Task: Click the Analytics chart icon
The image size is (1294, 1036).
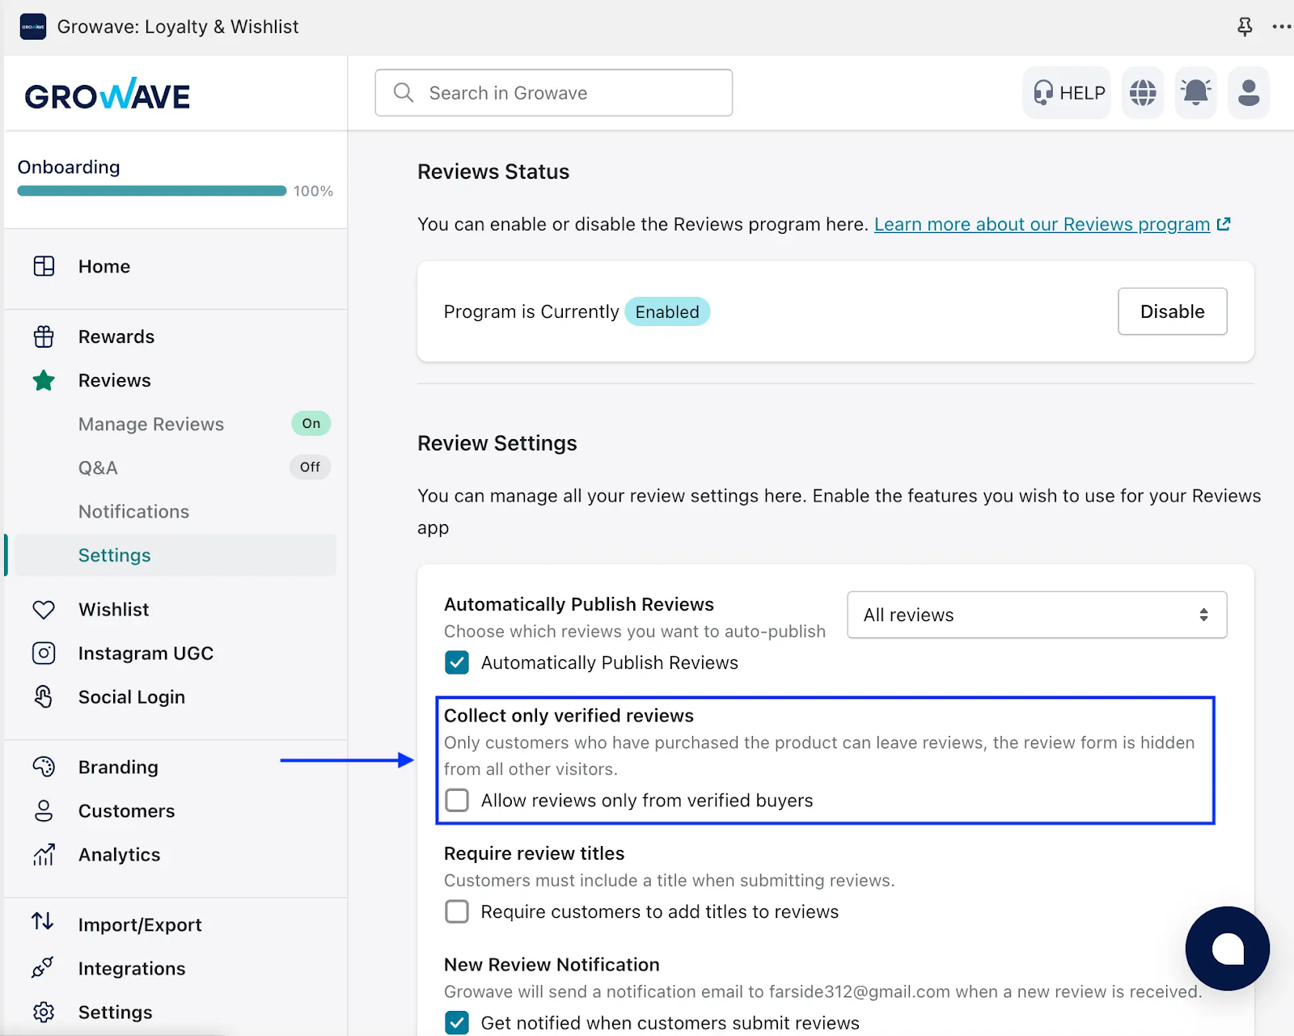Action: coord(44,854)
